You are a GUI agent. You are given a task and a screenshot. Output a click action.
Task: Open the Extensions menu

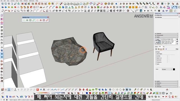click(x=31, y=1)
